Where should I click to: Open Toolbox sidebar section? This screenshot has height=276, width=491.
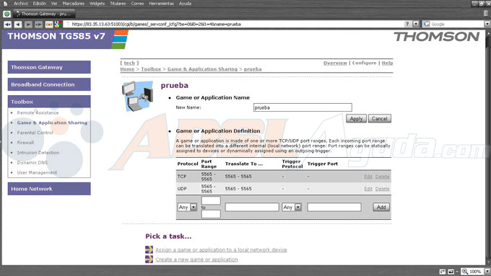tap(49, 102)
